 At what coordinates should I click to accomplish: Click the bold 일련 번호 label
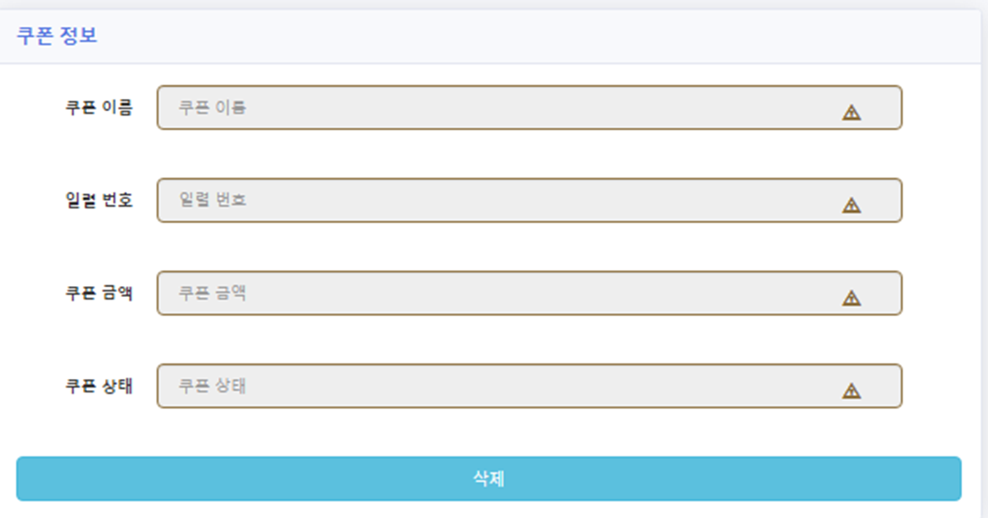(99, 200)
